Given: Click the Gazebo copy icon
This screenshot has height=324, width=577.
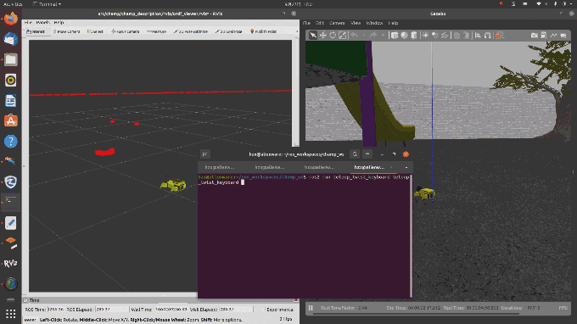Looking at the screenshot, I should coord(457,36).
